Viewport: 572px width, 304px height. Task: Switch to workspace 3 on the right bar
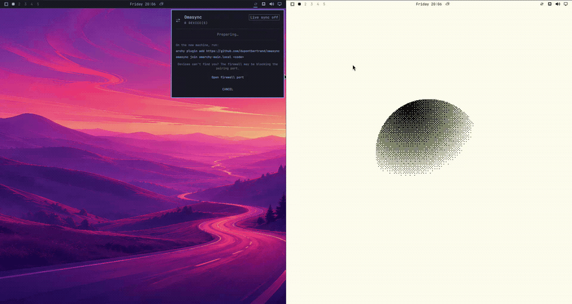311,4
